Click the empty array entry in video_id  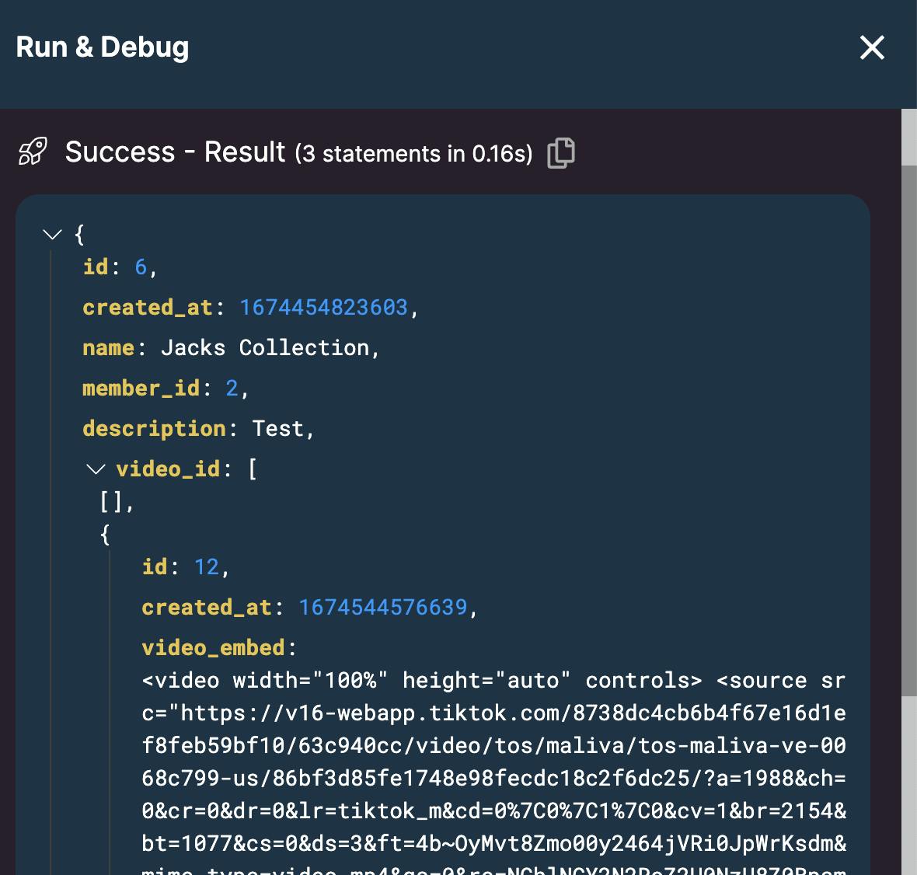coord(111,503)
